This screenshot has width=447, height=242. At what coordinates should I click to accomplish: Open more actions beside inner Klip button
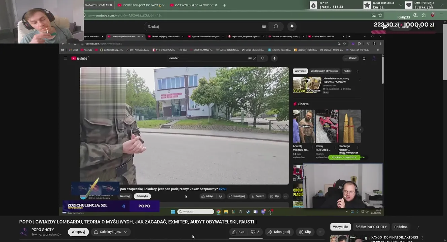(x=286, y=196)
